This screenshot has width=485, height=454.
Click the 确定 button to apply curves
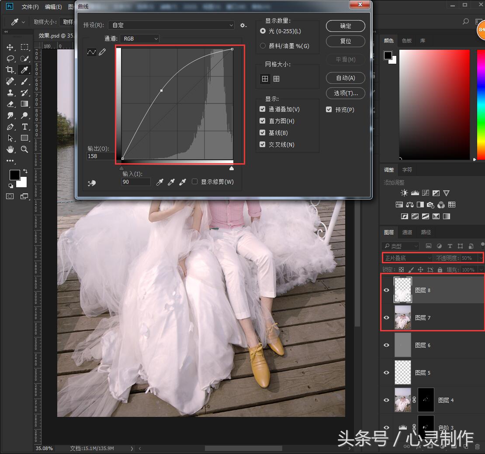(345, 26)
